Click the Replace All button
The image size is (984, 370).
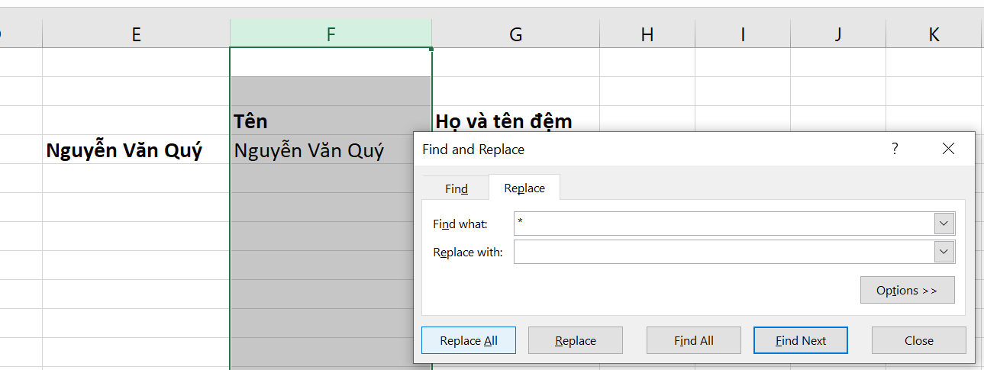[x=469, y=340]
